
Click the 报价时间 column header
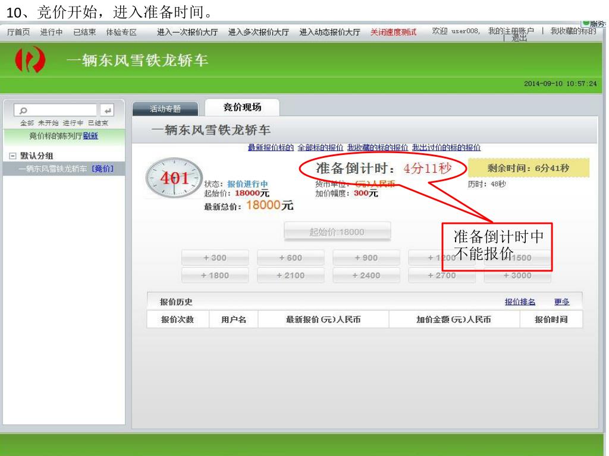551,319
